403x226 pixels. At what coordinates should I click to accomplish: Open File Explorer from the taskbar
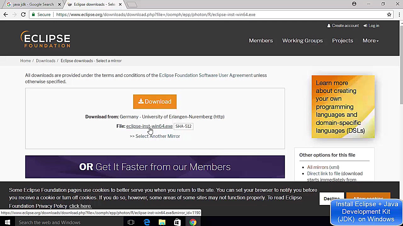point(162,222)
